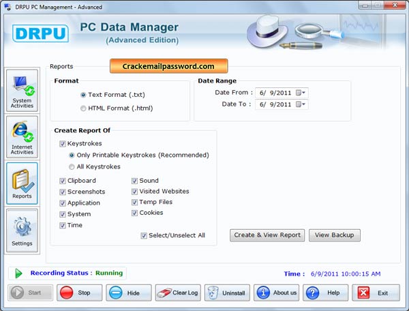Click the Running status text

(109, 273)
